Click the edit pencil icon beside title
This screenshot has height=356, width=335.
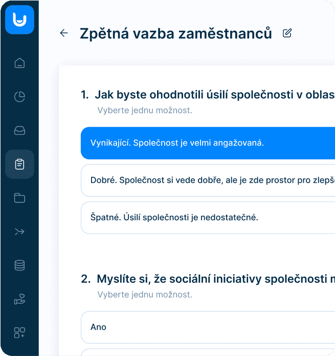pyautogui.click(x=287, y=33)
